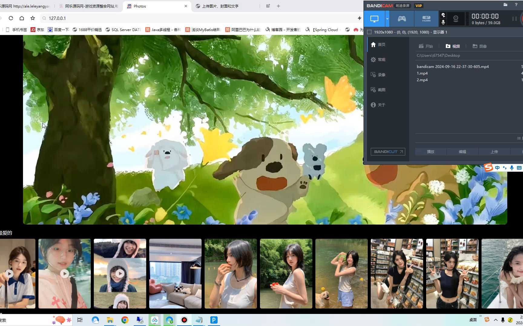Click the C:\Users\67547\Desktop path

point(438,56)
